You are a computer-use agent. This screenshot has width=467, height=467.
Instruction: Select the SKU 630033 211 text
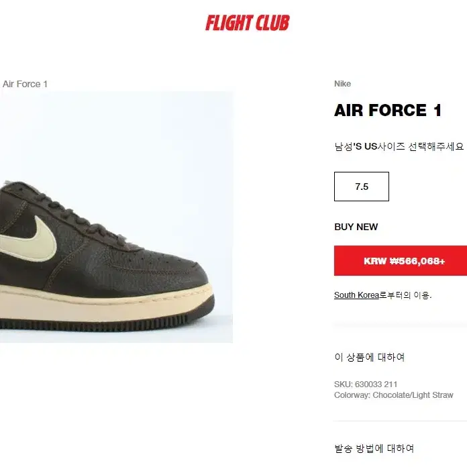[x=366, y=384]
